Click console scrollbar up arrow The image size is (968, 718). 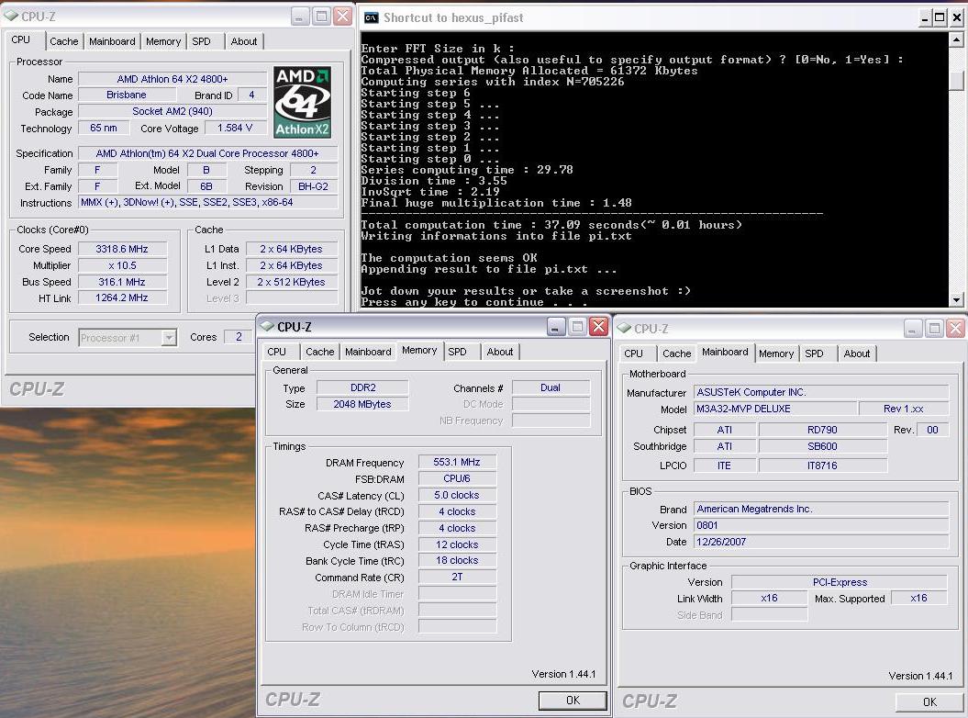click(x=956, y=39)
